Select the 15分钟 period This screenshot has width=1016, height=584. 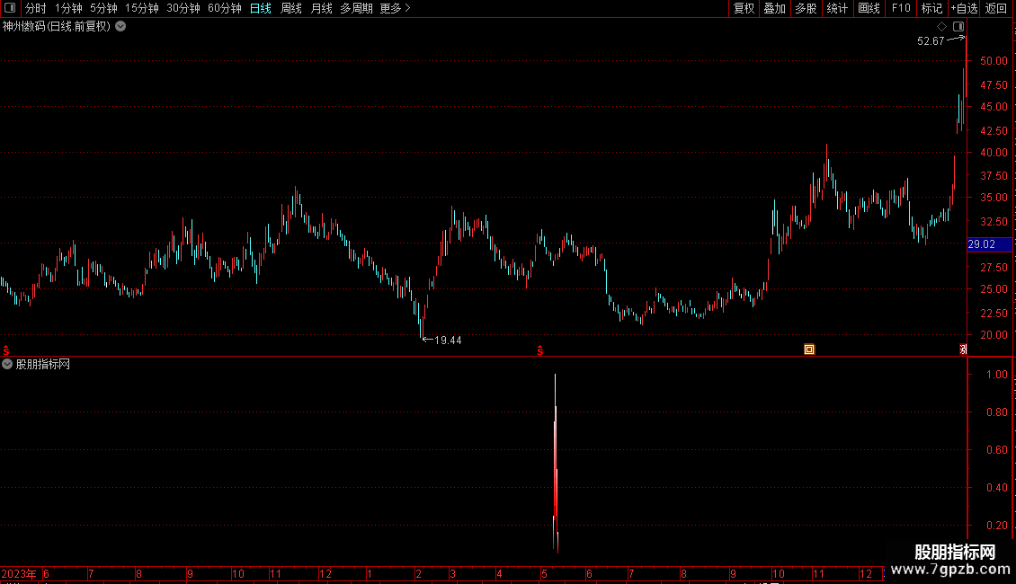141,8
